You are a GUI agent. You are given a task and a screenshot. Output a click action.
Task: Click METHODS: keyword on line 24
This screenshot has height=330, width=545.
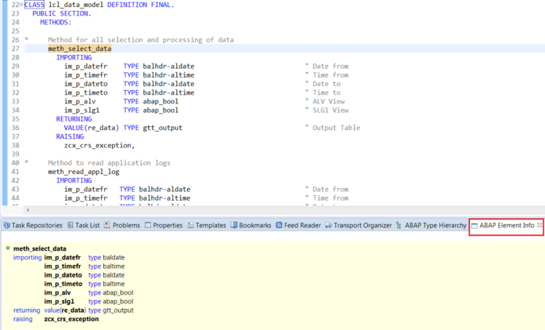point(56,22)
